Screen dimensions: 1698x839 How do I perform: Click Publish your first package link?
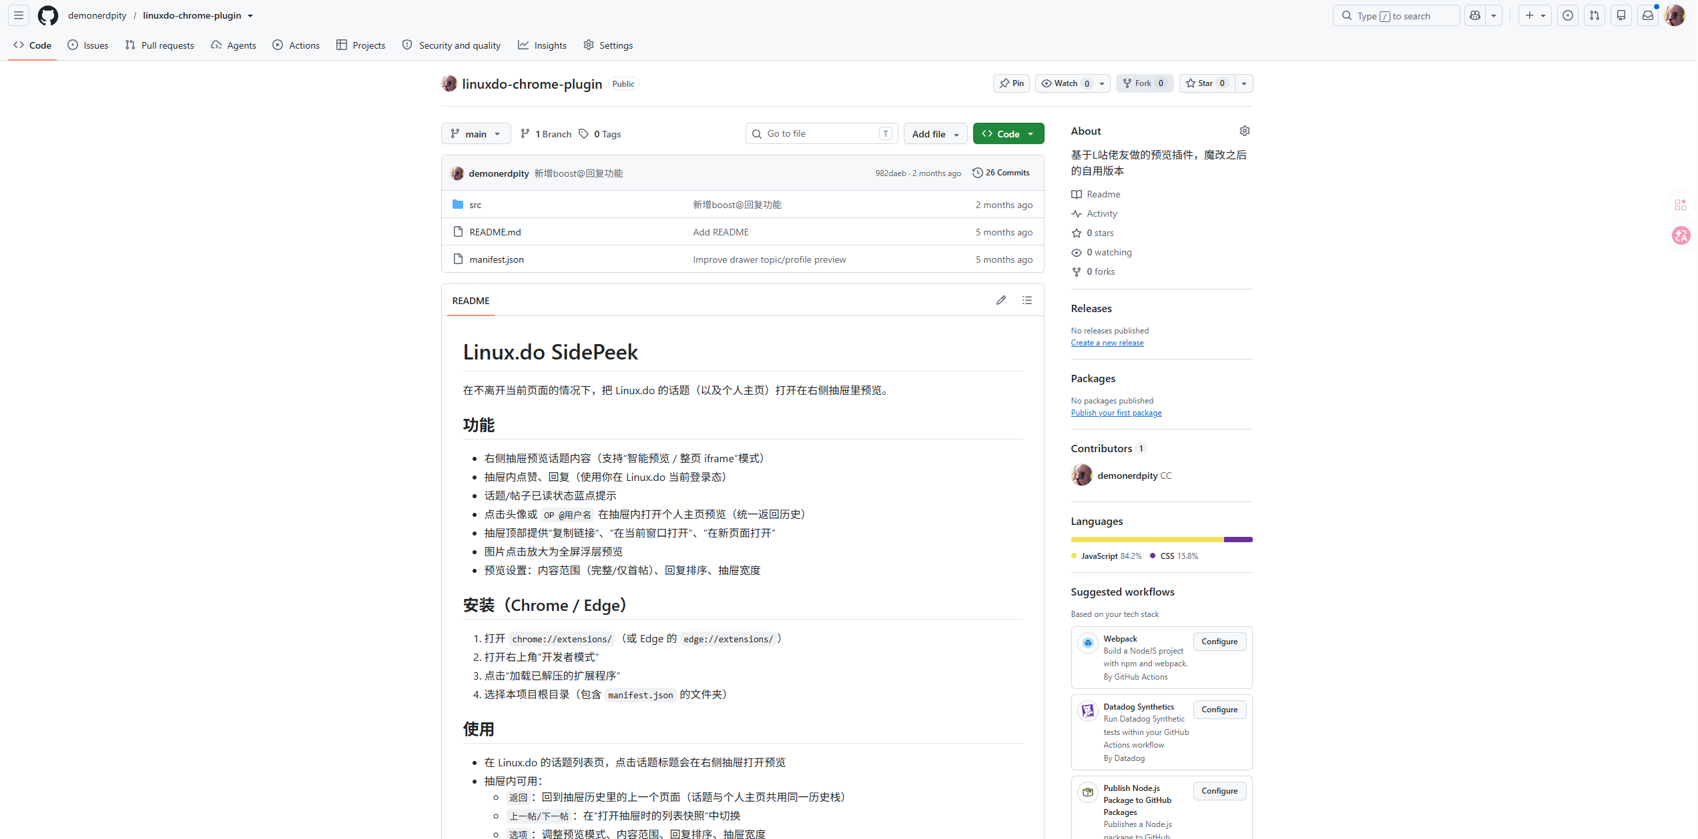(x=1116, y=413)
